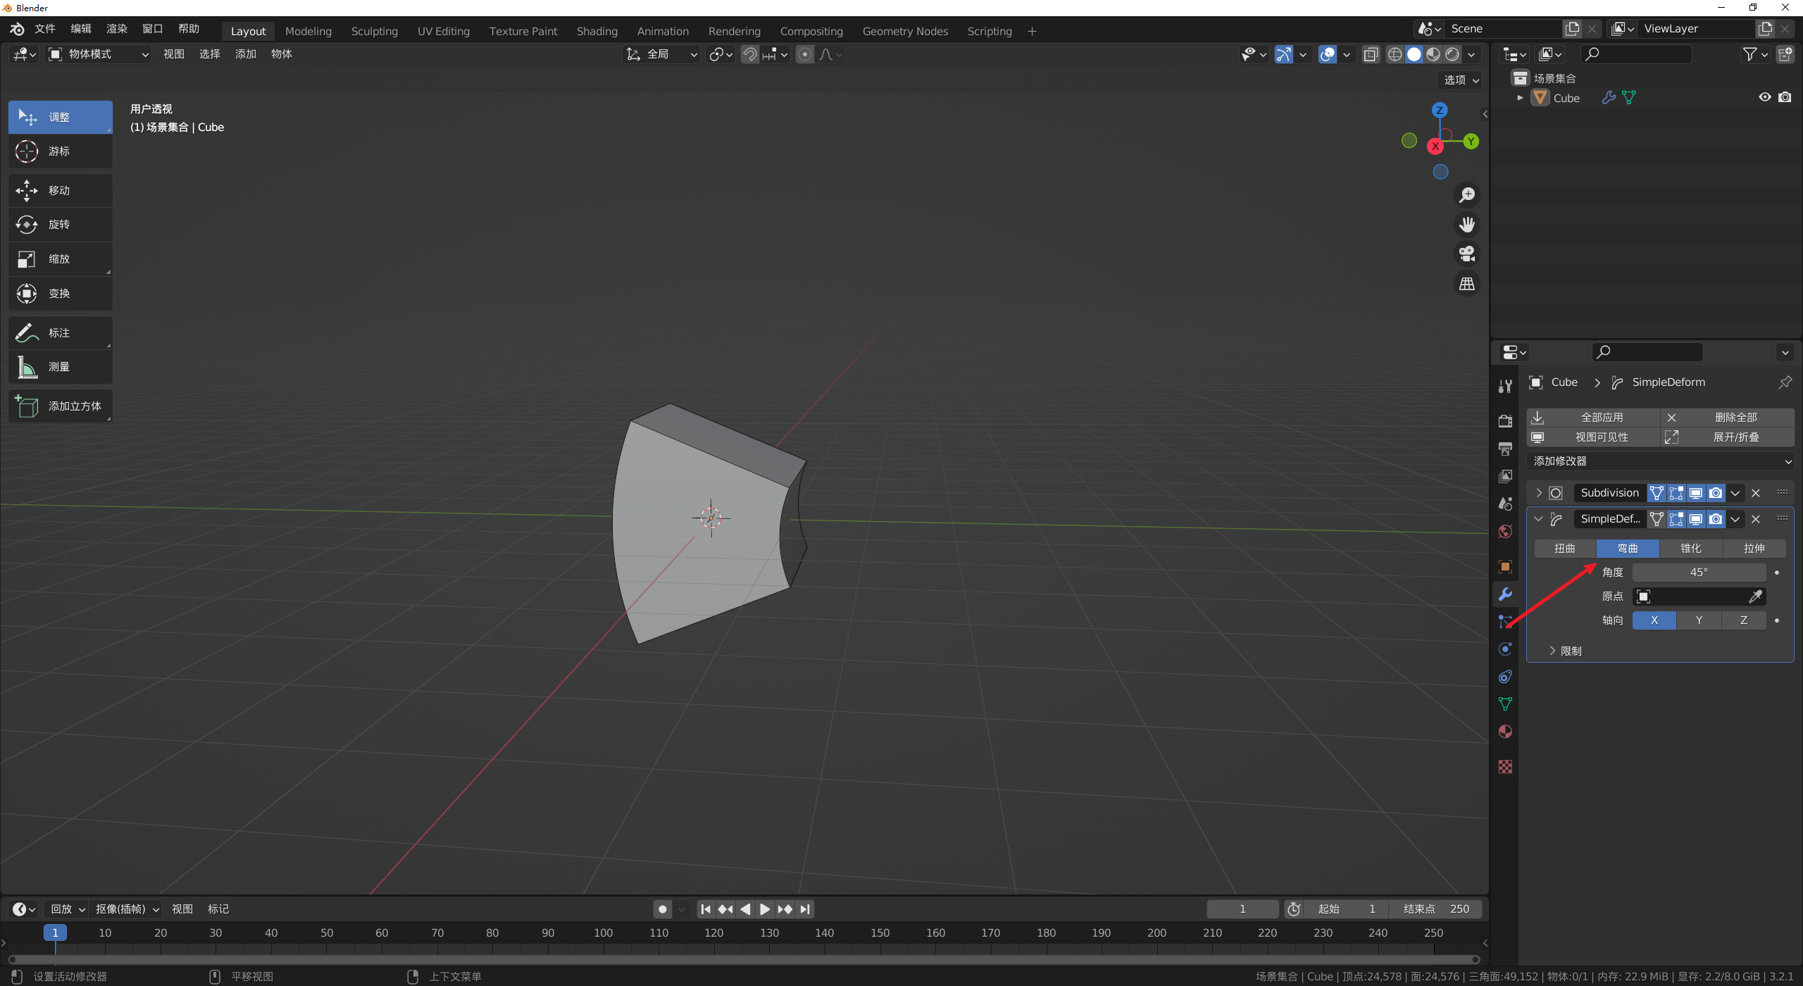Click the Angle (角度) 45° value field

tap(1698, 573)
